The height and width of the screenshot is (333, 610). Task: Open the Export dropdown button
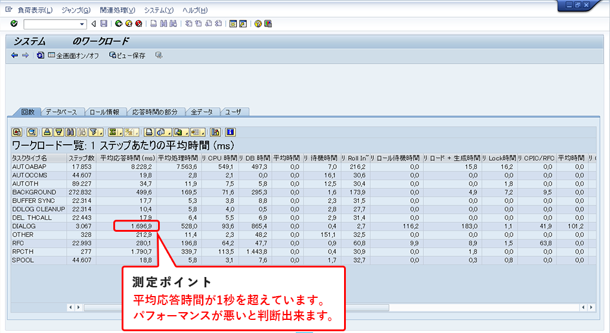click(x=181, y=132)
